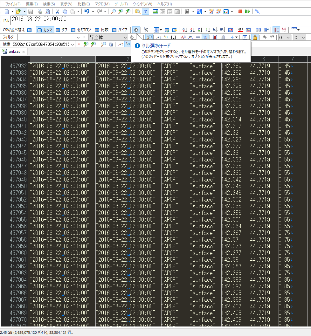
Task: Sort column ascending with A↓ icon
Action: pos(184,30)
